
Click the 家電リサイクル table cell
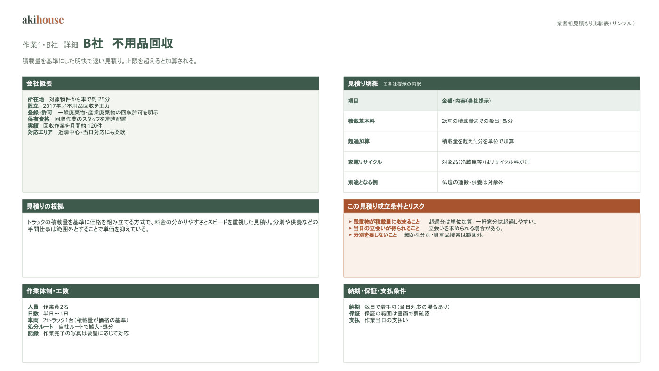coord(390,162)
